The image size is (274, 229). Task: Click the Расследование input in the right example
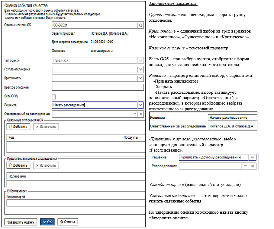[211, 166]
